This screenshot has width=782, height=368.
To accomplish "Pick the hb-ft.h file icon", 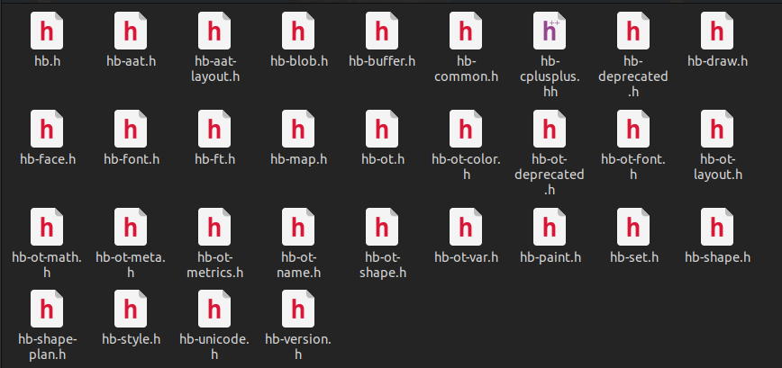I will click(214, 129).
